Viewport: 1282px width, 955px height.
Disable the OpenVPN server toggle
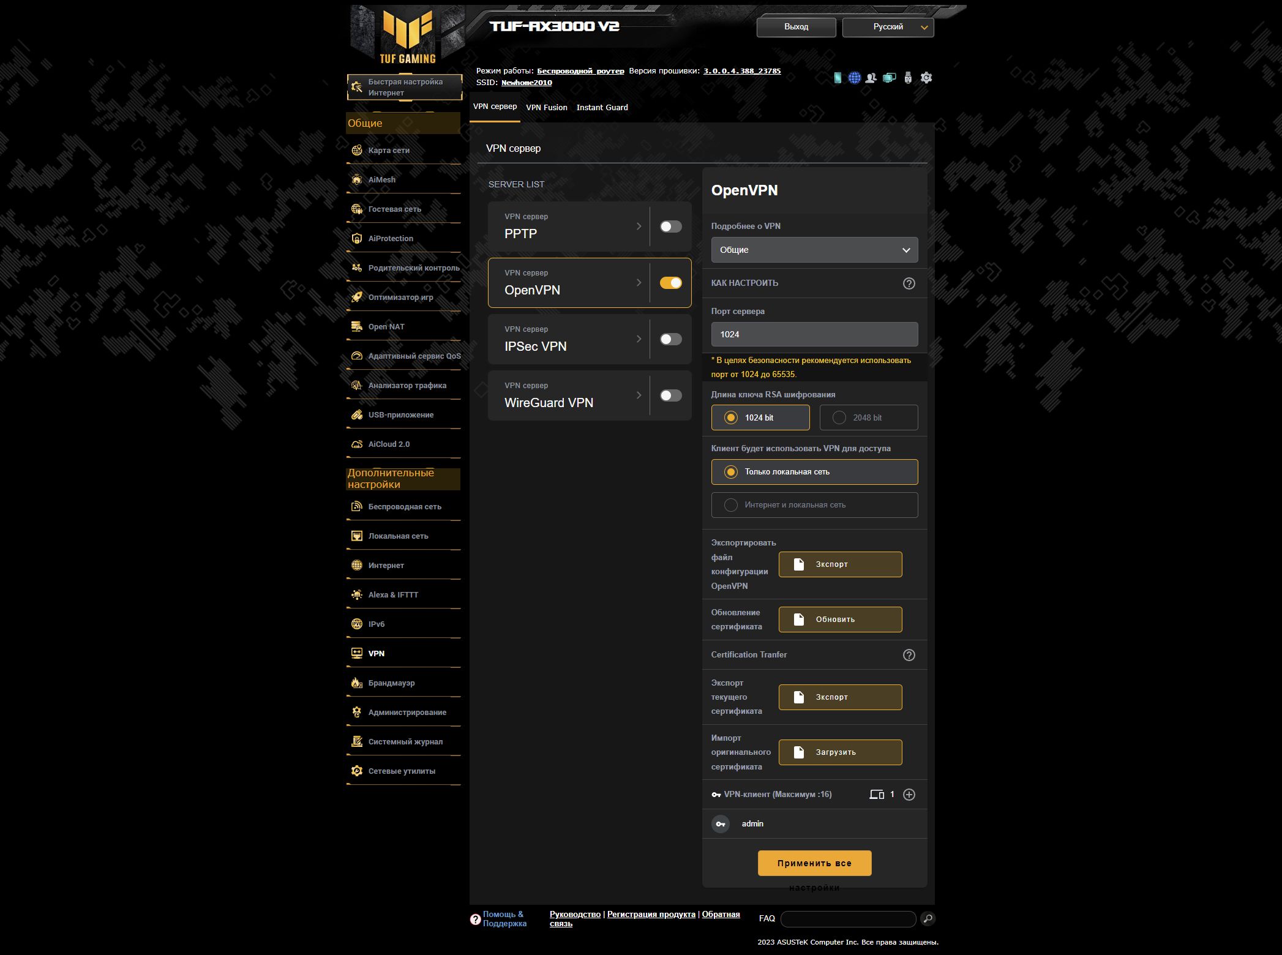point(670,283)
